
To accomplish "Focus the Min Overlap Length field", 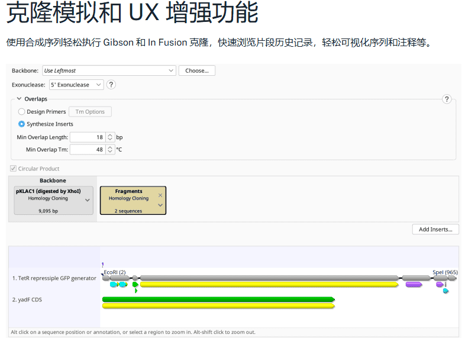I will (88, 137).
